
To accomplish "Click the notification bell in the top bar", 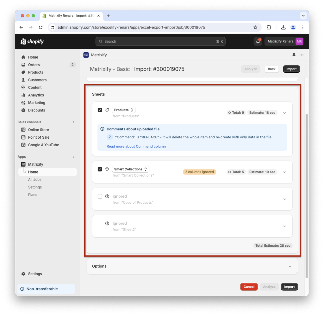I will tap(258, 41).
